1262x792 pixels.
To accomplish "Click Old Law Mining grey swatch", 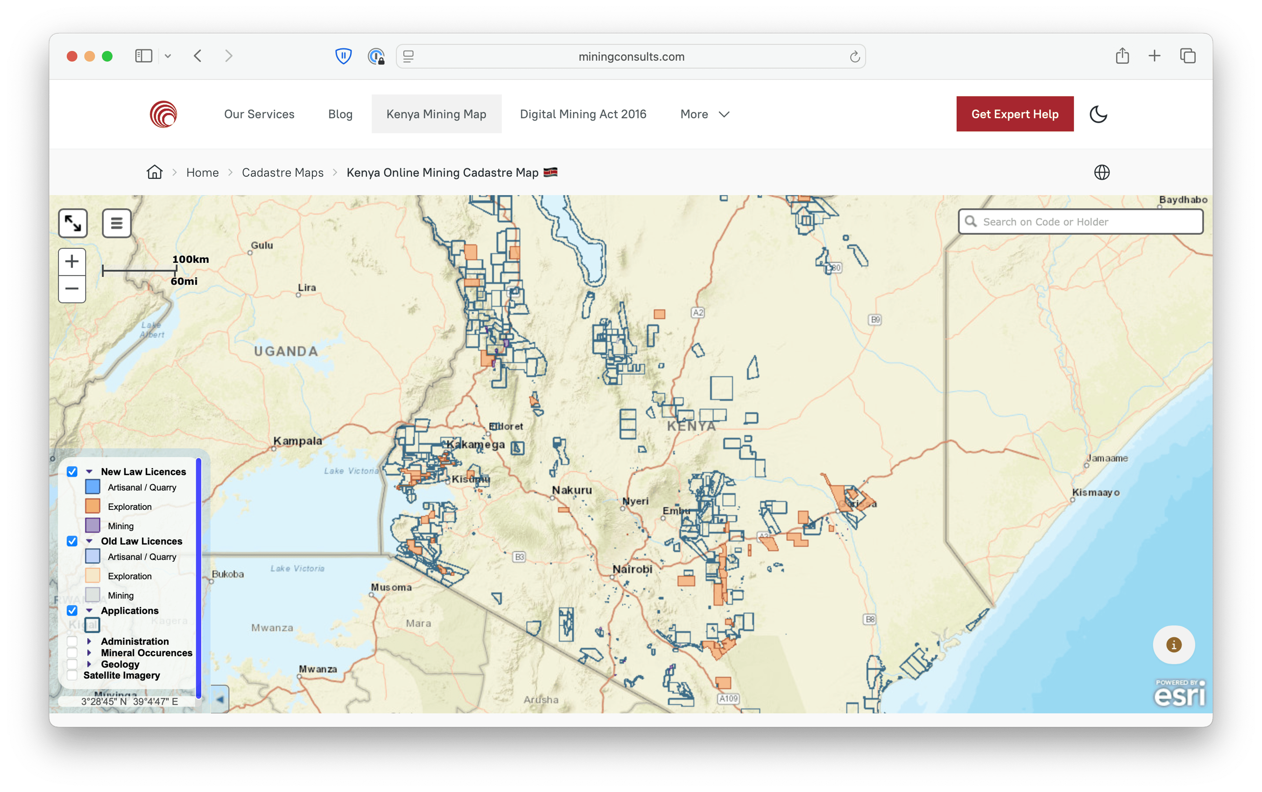I will (x=93, y=594).
